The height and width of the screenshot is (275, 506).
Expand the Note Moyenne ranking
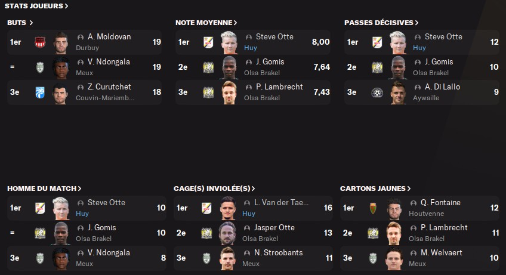206,23
